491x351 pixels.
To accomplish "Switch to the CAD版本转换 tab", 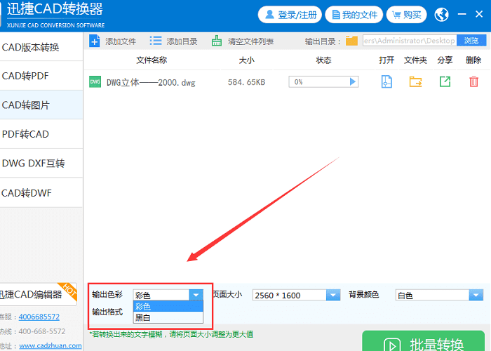I will [41, 47].
